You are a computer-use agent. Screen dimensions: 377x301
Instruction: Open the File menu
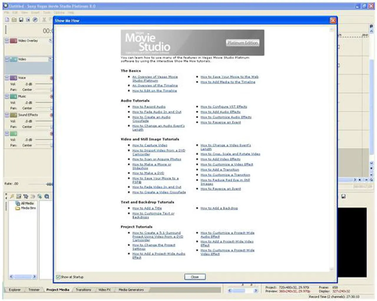click(6, 13)
